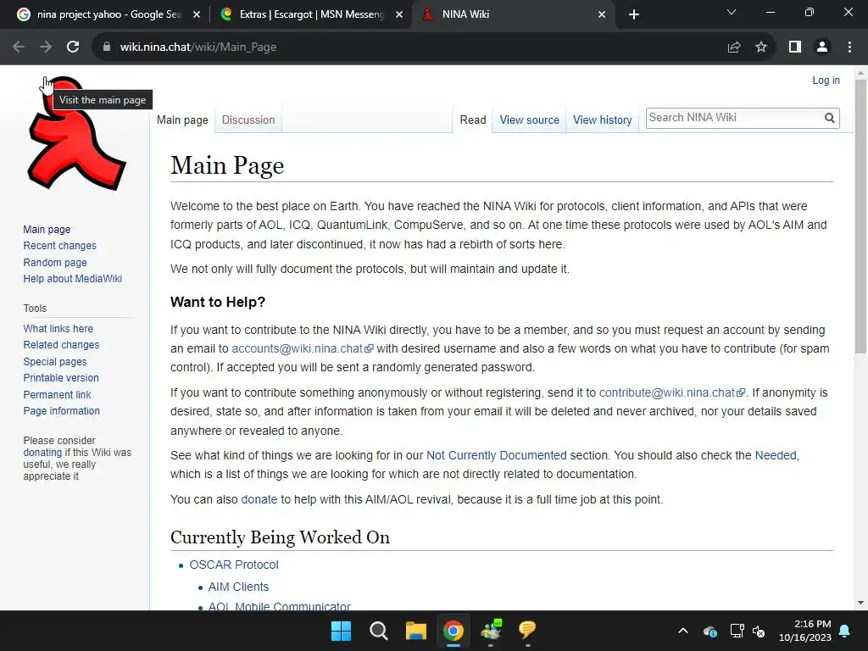Select the Main page wiki tab
Screen dimensions: 868x651
click(182, 120)
